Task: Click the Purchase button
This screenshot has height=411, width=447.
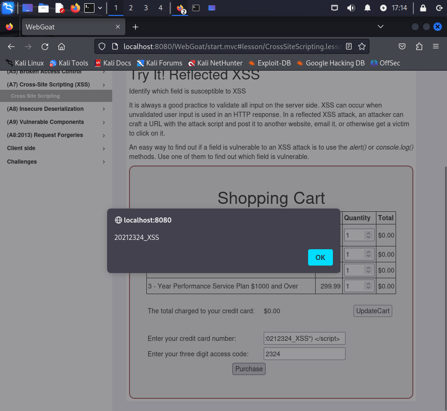Action: pyautogui.click(x=249, y=369)
